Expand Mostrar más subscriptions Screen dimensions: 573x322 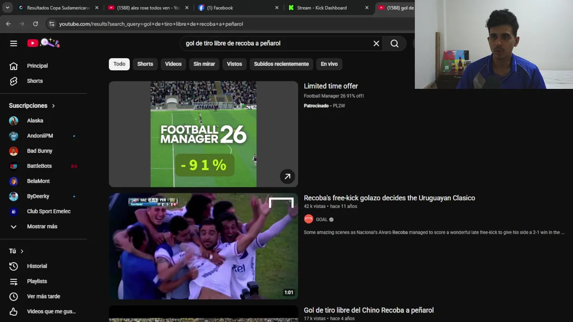pyautogui.click(x=43, y=227)
